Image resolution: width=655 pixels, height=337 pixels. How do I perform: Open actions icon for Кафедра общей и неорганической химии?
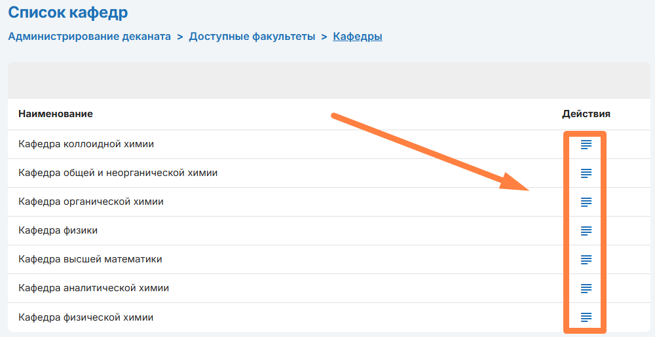pos(586,173)
